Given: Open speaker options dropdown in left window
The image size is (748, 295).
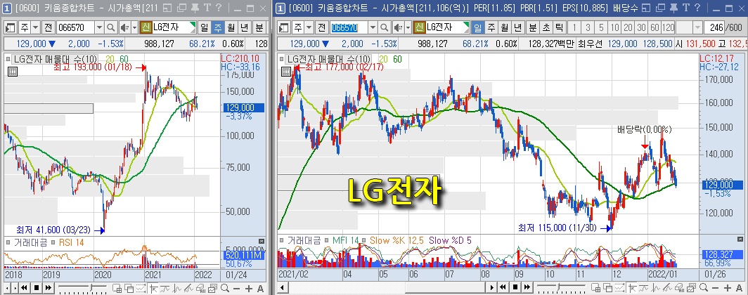Looking at the screenshot, I should click(134, 27).
